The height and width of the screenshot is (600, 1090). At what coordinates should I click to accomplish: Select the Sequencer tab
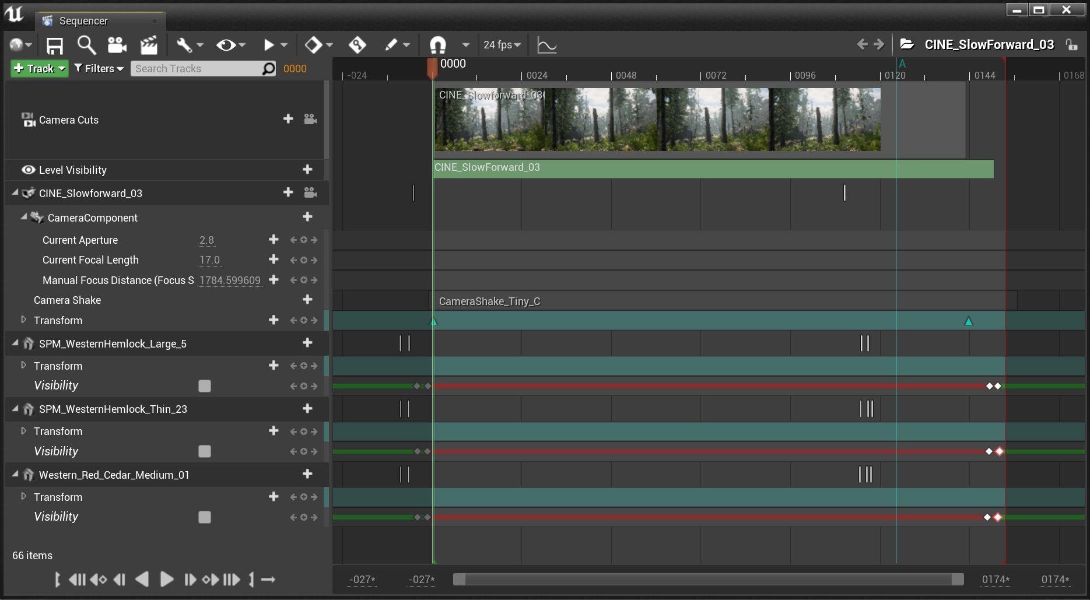(83, 21)
